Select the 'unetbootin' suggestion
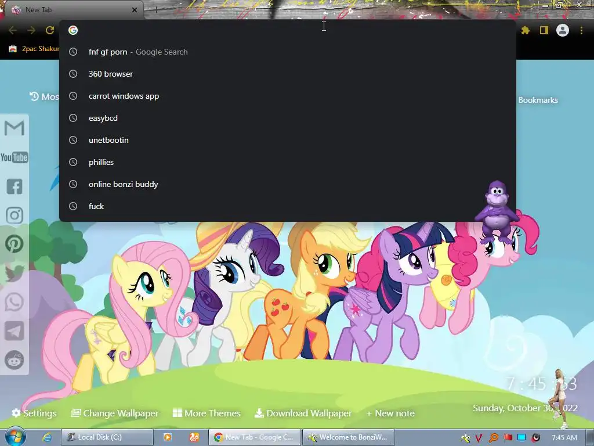 (288, 140)
